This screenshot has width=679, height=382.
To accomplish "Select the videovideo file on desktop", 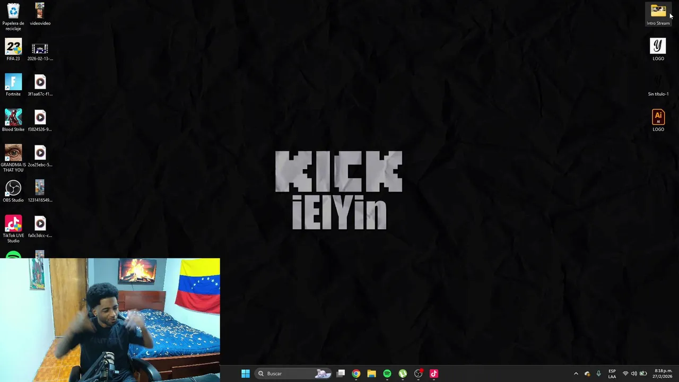I will (40, 14).
